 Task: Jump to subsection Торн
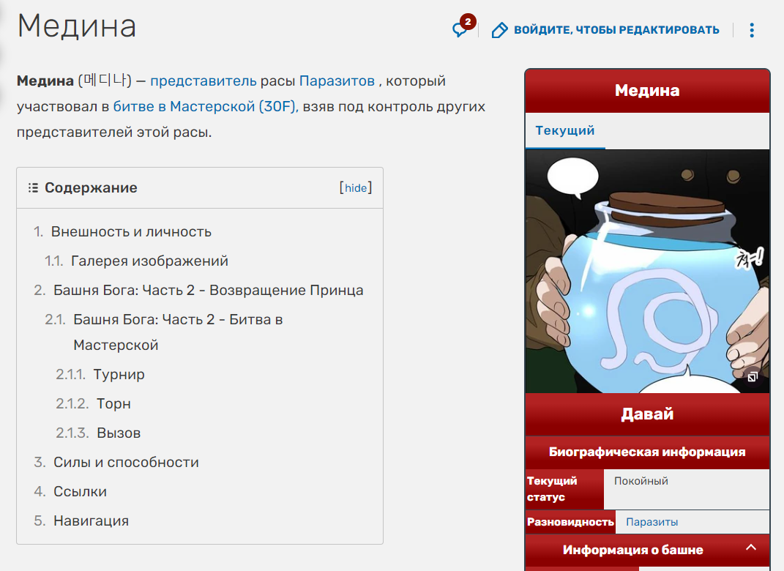tap(113, 403)
